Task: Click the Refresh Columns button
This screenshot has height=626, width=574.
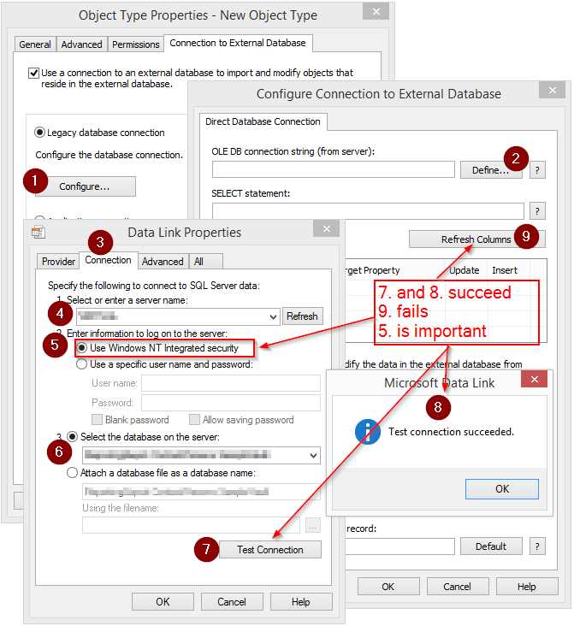Action: [476, 239]
